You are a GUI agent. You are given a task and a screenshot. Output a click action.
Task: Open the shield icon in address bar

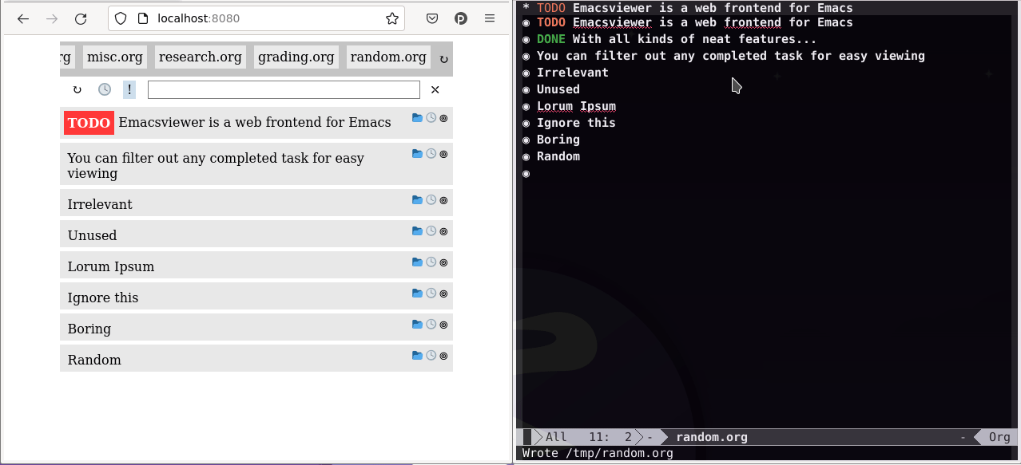(120, 18)
